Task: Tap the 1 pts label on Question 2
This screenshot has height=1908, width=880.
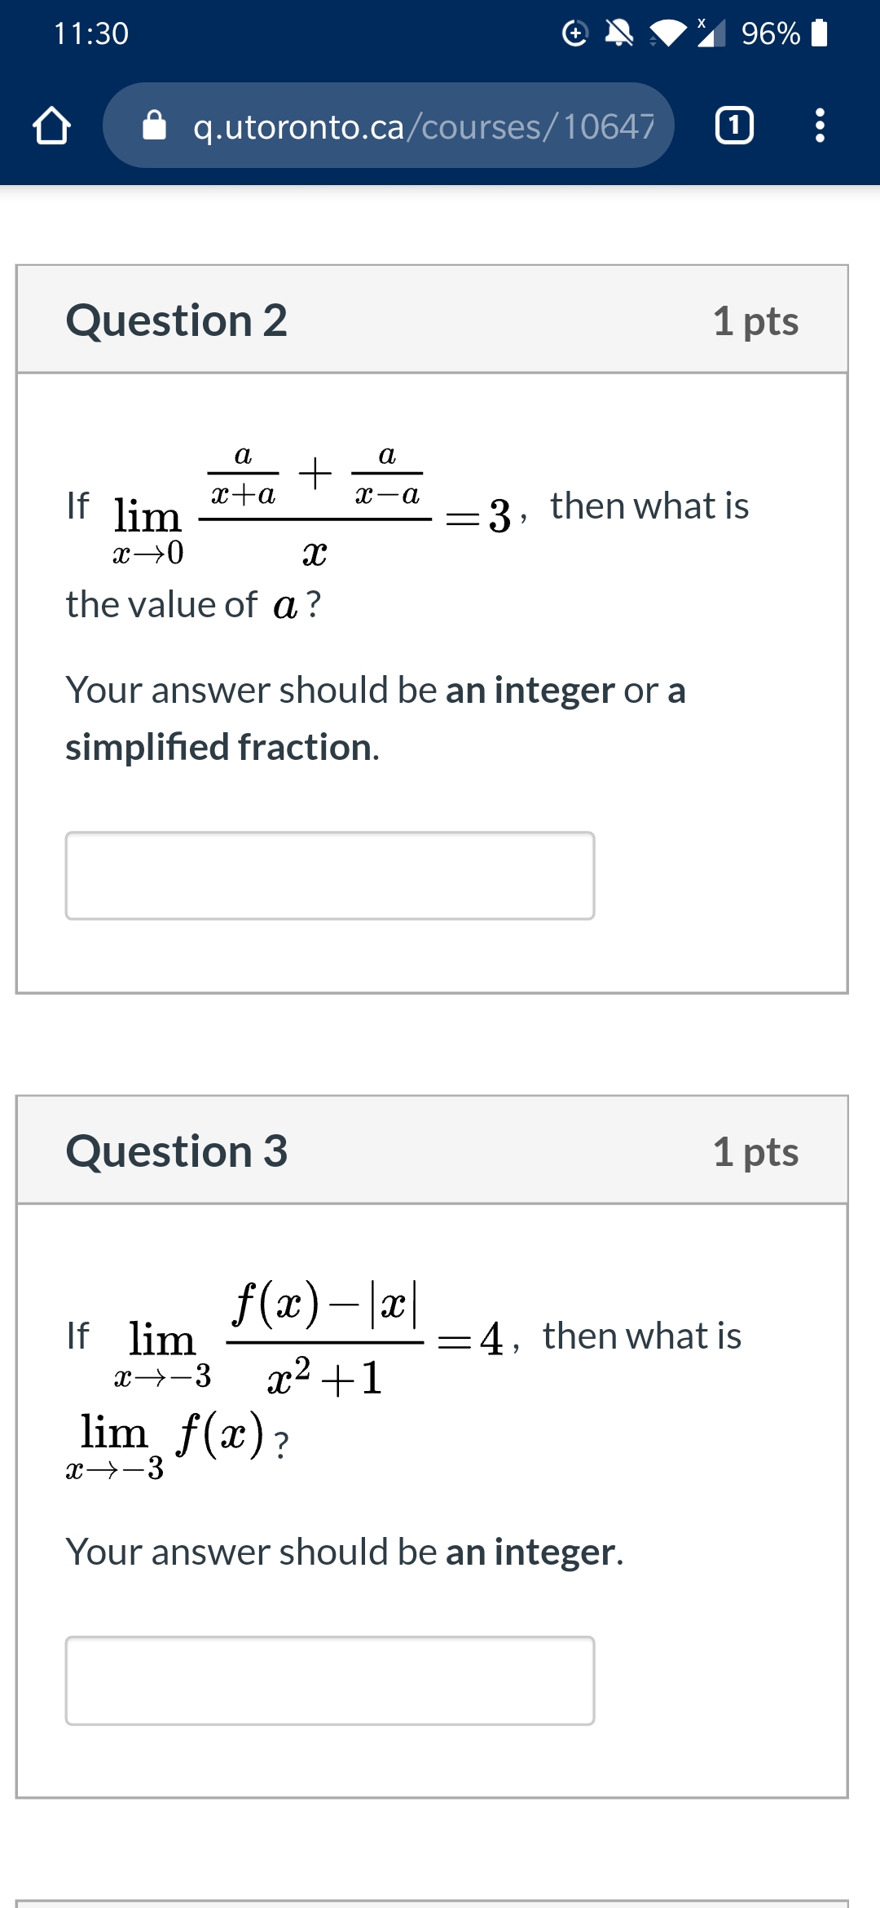Action: pyautogui.click(x=756, y=321)
